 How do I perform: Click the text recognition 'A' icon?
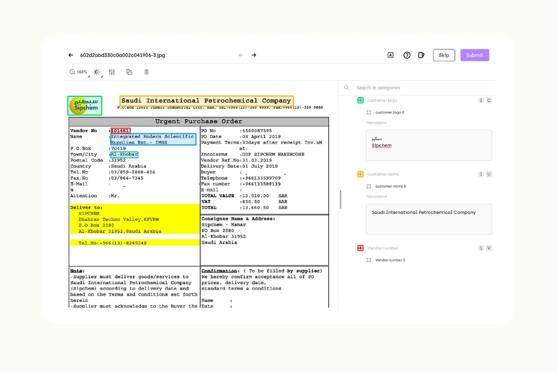click(x=390, y=55)
